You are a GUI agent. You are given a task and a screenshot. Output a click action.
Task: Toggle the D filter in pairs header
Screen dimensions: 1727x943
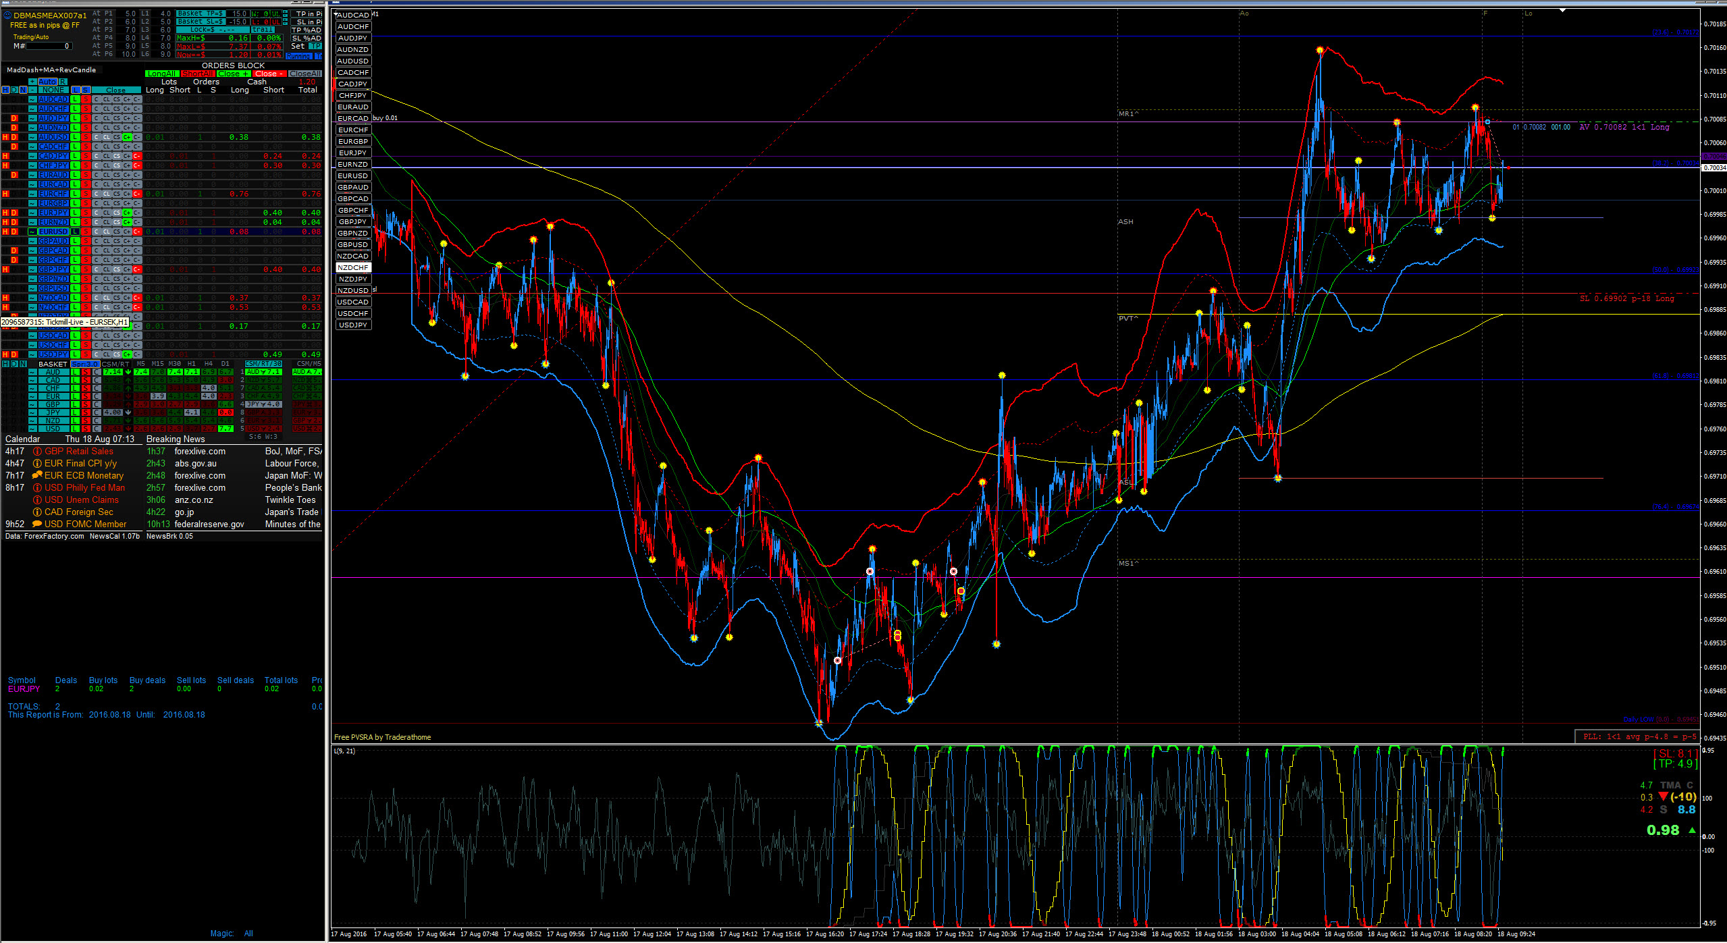pyautogui.click(x=14, y=90)
